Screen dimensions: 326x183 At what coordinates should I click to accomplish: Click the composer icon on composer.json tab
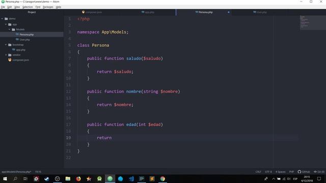[x=83, y=12]
